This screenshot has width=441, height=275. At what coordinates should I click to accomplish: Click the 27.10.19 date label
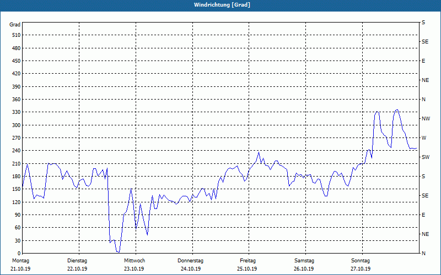pos(361,269)
